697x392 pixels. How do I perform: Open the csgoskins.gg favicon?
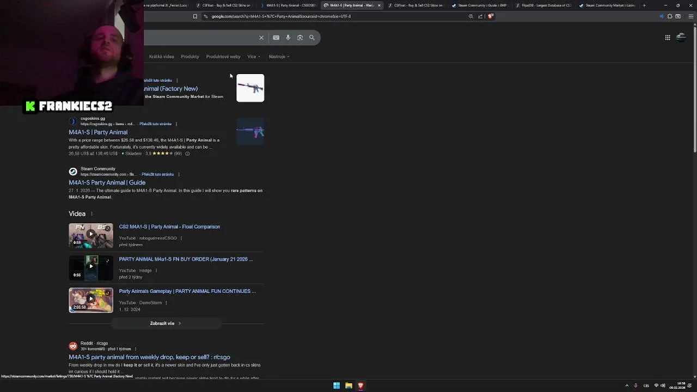(73, 121)
